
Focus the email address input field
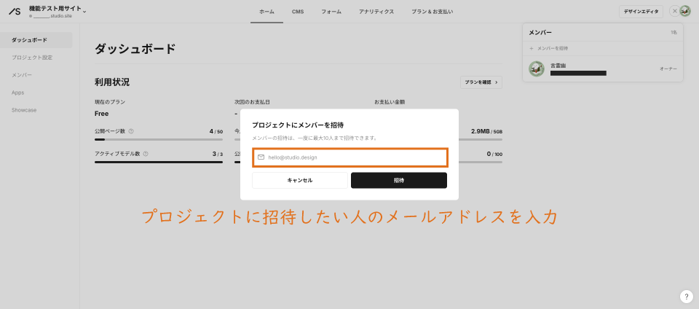click(x=350, y=157)
